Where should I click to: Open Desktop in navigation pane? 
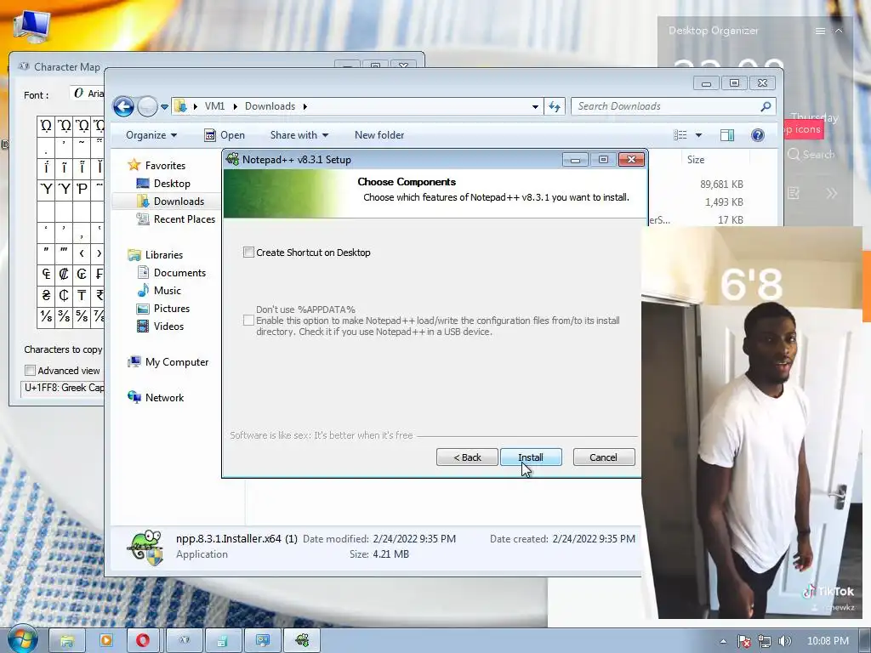pyautogui.click(x=172, y=184)
